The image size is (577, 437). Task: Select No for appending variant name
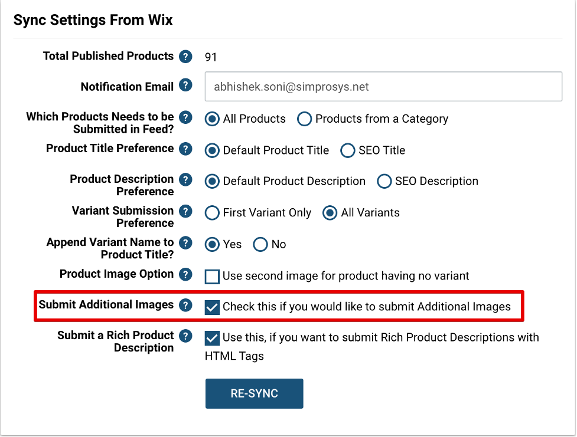(260, 244)
